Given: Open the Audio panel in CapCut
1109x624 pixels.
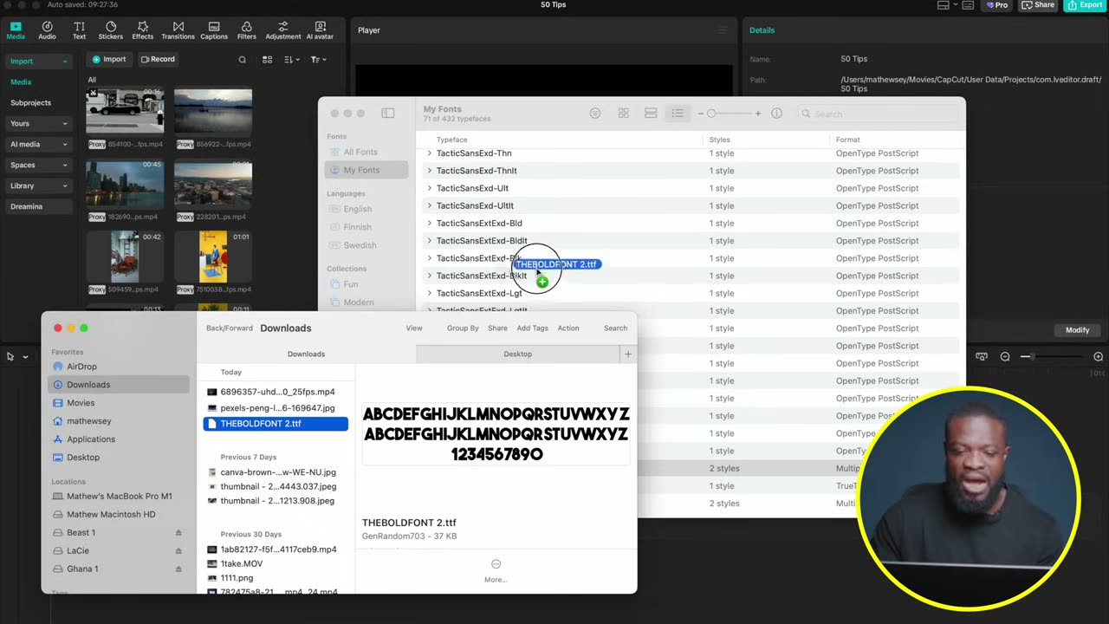Looking at the screenshot, I should (47, 30).
